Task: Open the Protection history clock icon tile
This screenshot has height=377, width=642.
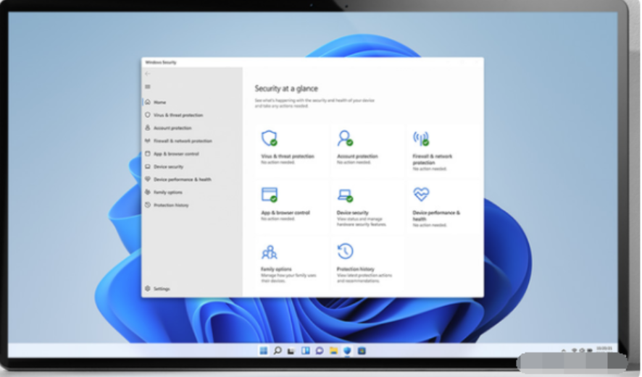Action: pyautogui.click(x=345, y=251)
